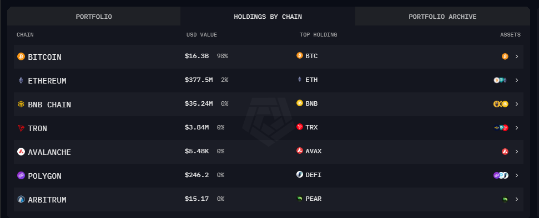This screenshot has width=539, height=218.
Task: Click the BNB Chain cube icon
Action: [21, 104]
